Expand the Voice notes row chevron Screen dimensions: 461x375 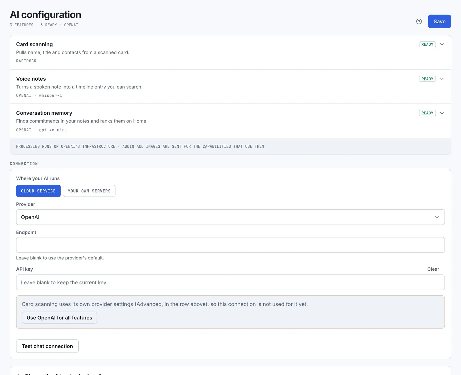[x=442, y=79]
